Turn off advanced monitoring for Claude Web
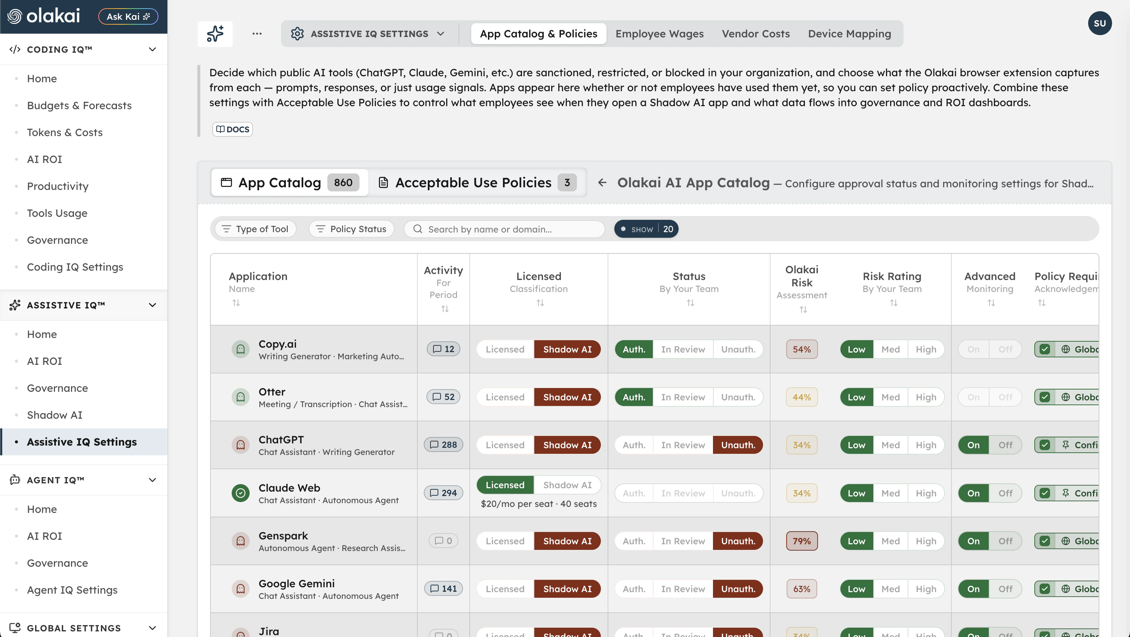This screenshot has height=637, width=1130. 1006,493
